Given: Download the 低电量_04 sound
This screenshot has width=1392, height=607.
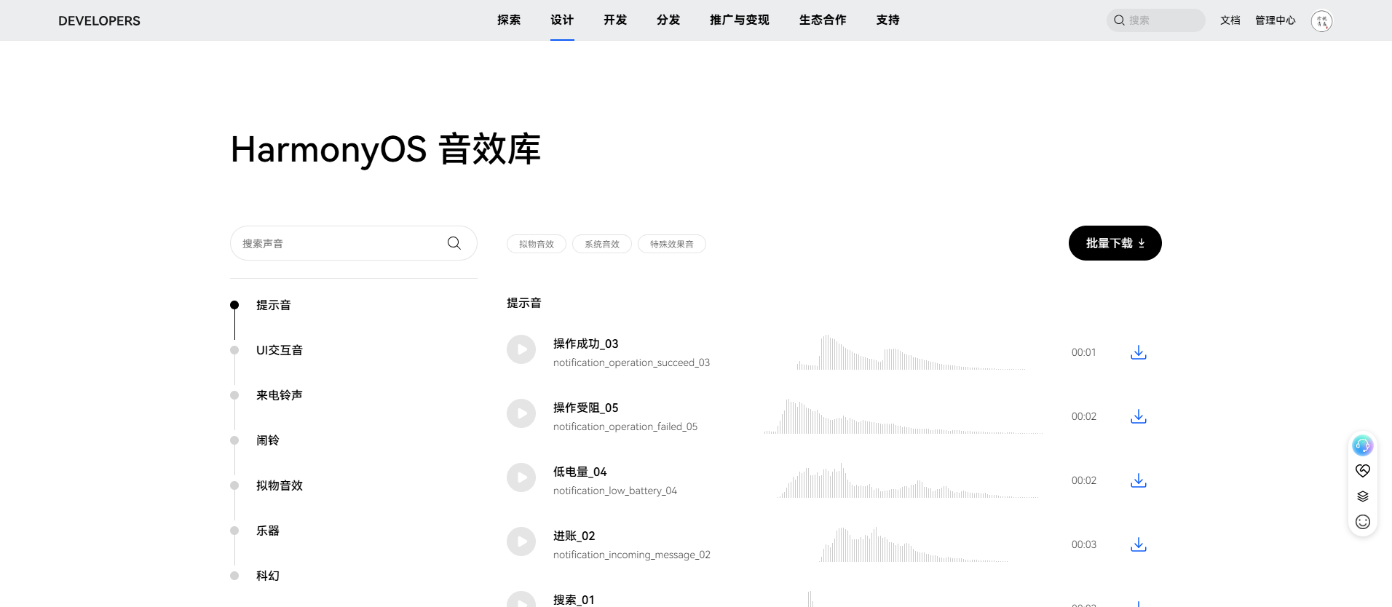Looking at the screenshot, I should click(1139, 480).
